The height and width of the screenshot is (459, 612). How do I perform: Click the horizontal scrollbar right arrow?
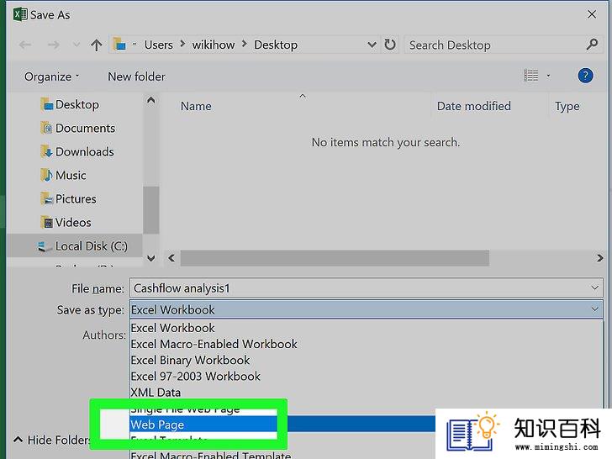pos(600,258)
